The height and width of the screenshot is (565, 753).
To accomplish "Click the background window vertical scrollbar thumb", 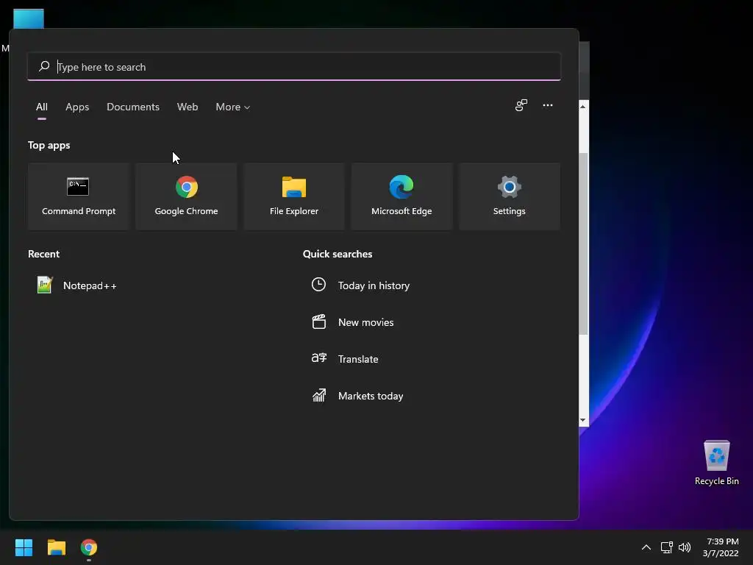I will pyautogui.click(x=583, y=244).
